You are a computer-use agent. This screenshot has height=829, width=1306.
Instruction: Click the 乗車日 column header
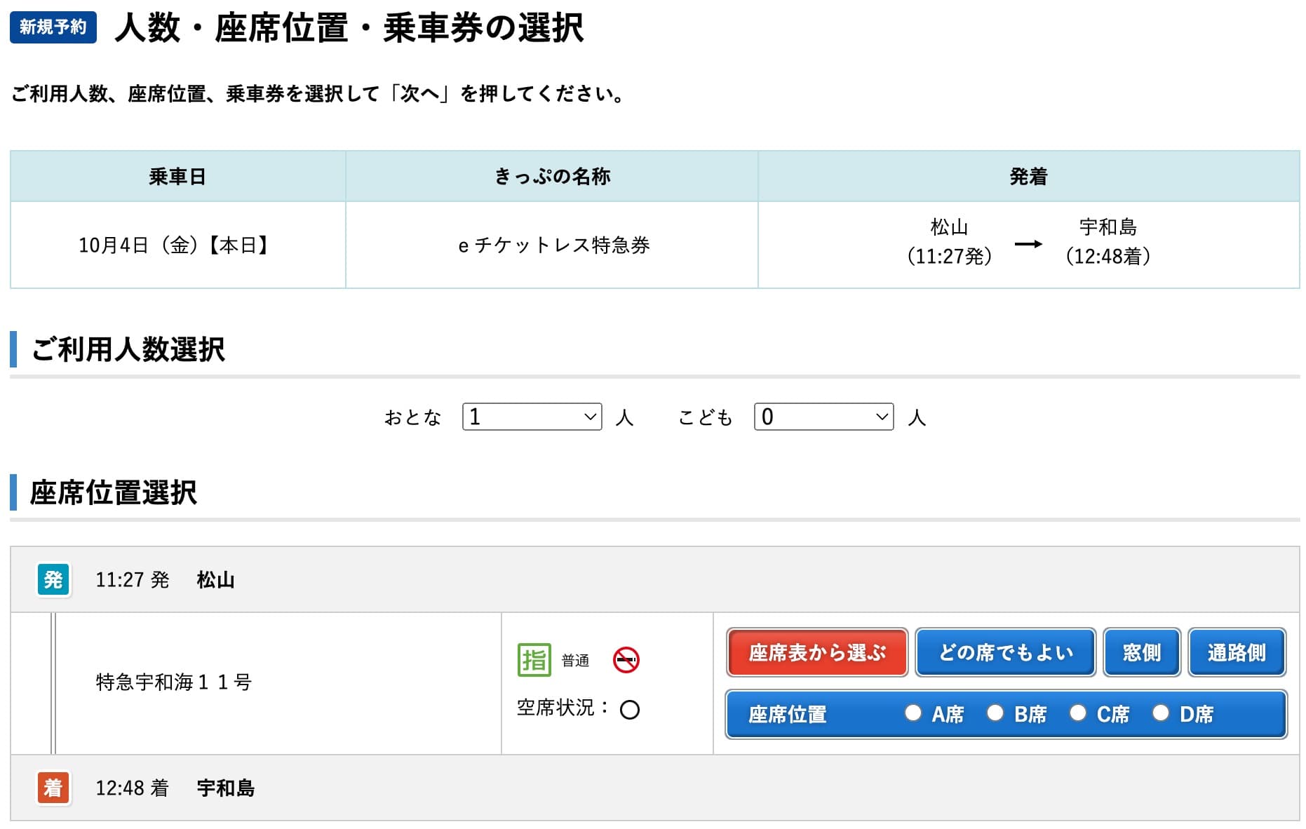(x=177, y=176)
